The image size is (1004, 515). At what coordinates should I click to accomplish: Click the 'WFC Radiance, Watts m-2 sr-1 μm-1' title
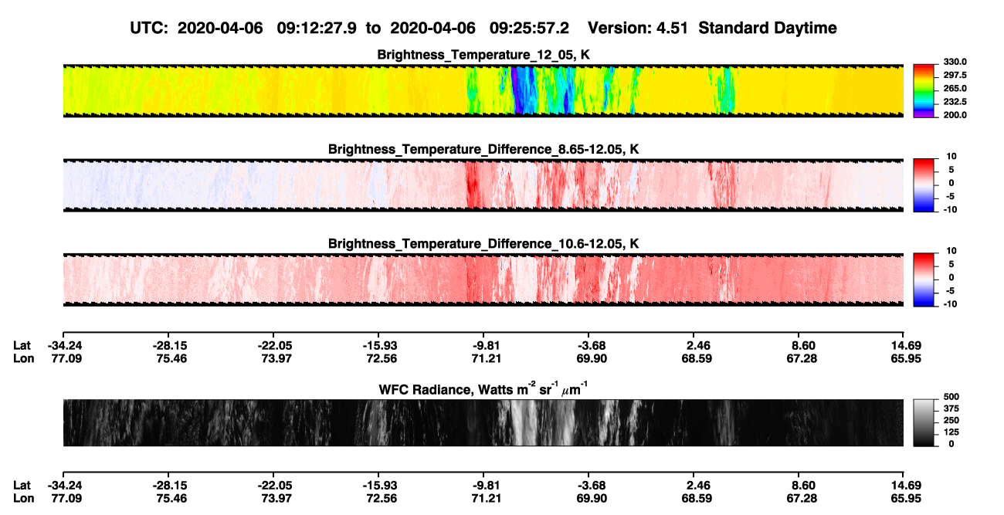tap(483, 388)
